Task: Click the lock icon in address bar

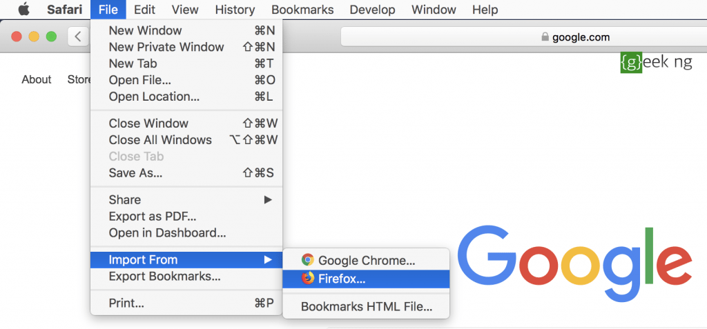Action: tap(545, 37)
